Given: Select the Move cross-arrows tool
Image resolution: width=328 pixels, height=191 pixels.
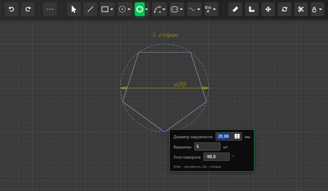Looking at the screenshot, I should 268,9.
